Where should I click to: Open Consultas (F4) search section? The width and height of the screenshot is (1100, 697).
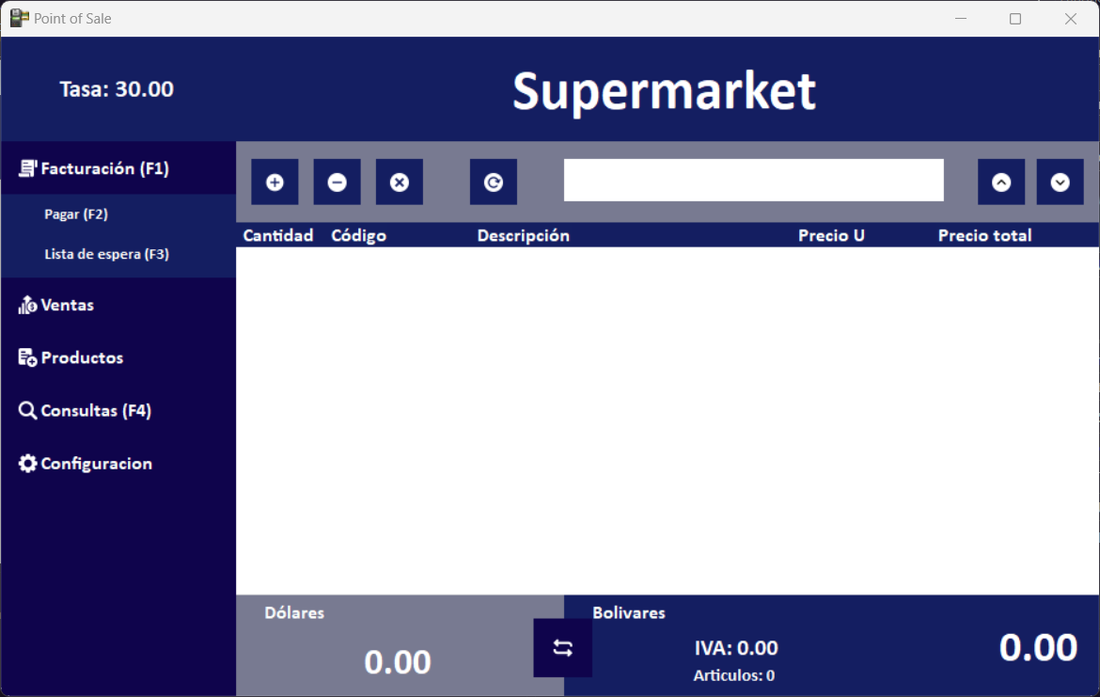click(95, 411)
